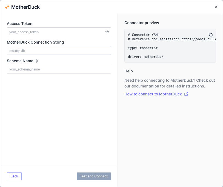
Task: Click the 'Need help connecting to MotherDuck?' paragraph
Action: pos(170,83)
